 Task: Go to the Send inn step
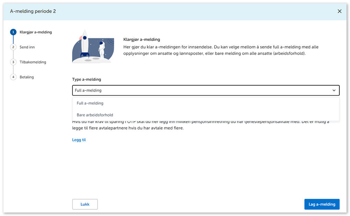pyautogui.click(x=27, y=47)
